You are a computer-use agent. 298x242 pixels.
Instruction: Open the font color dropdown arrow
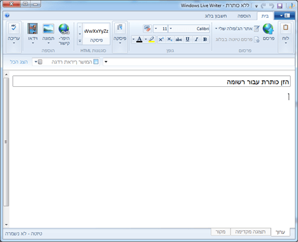133,39
